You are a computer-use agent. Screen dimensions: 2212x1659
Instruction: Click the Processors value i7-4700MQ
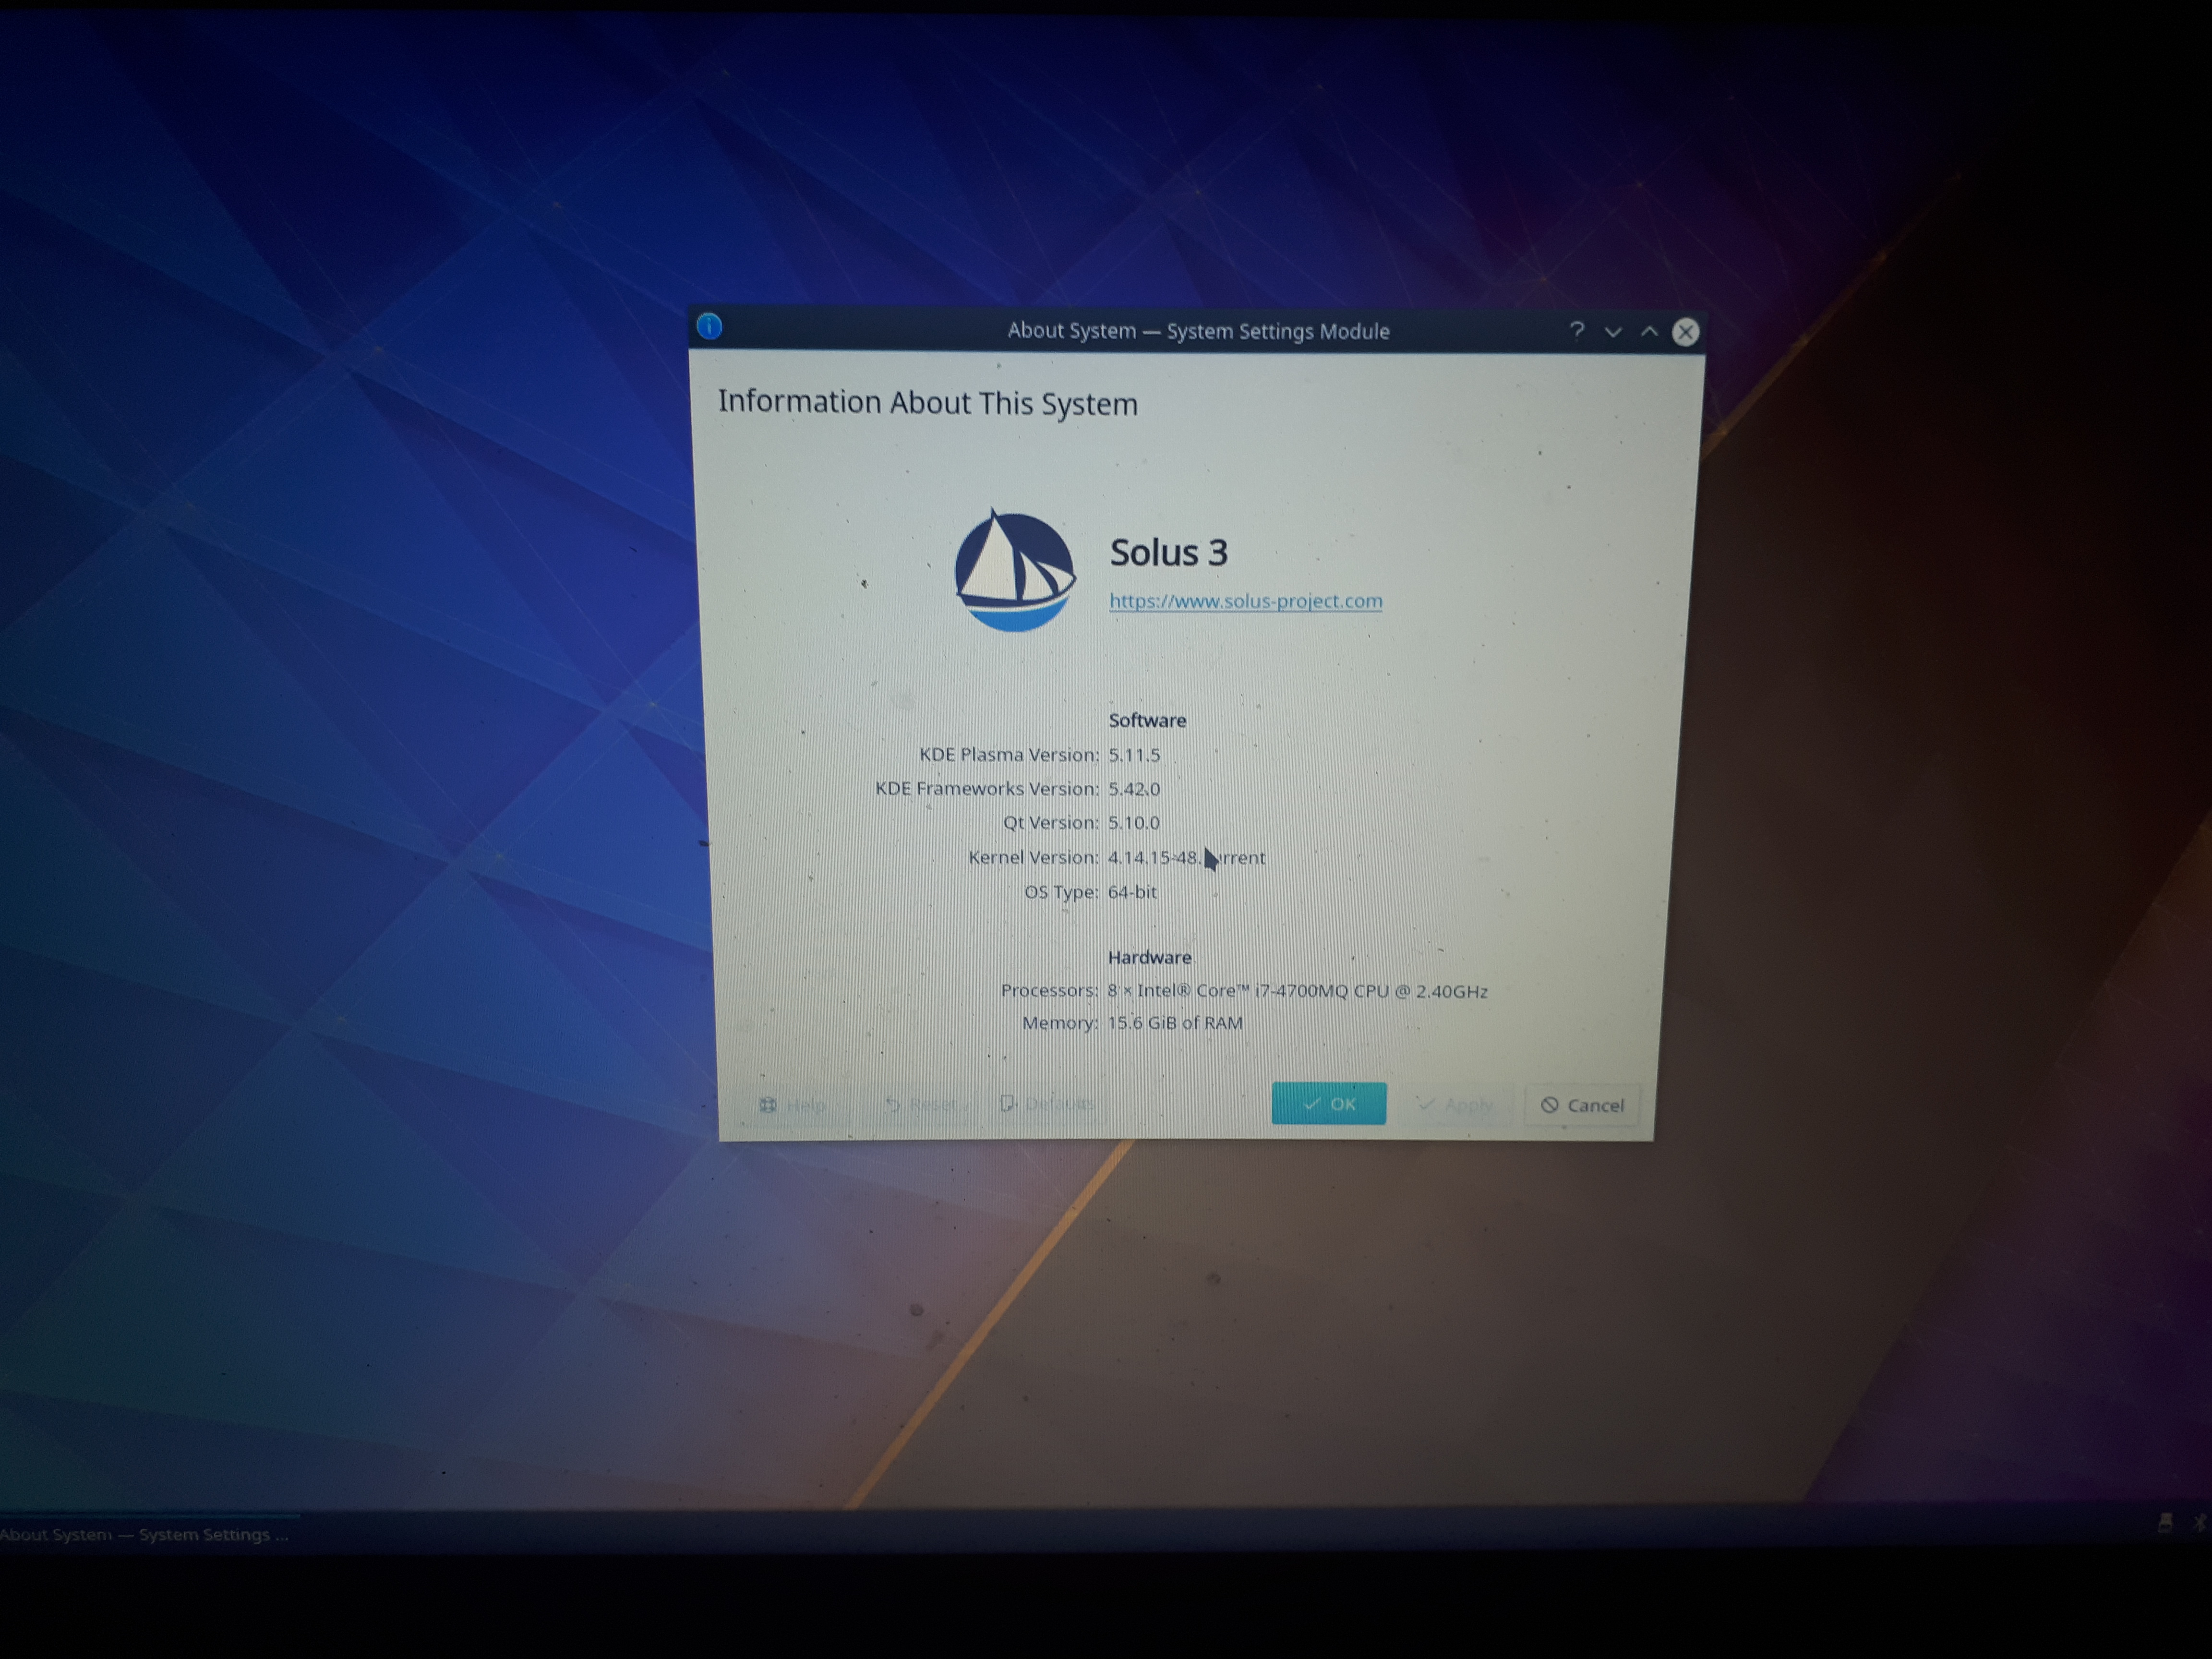point(1297,991)
